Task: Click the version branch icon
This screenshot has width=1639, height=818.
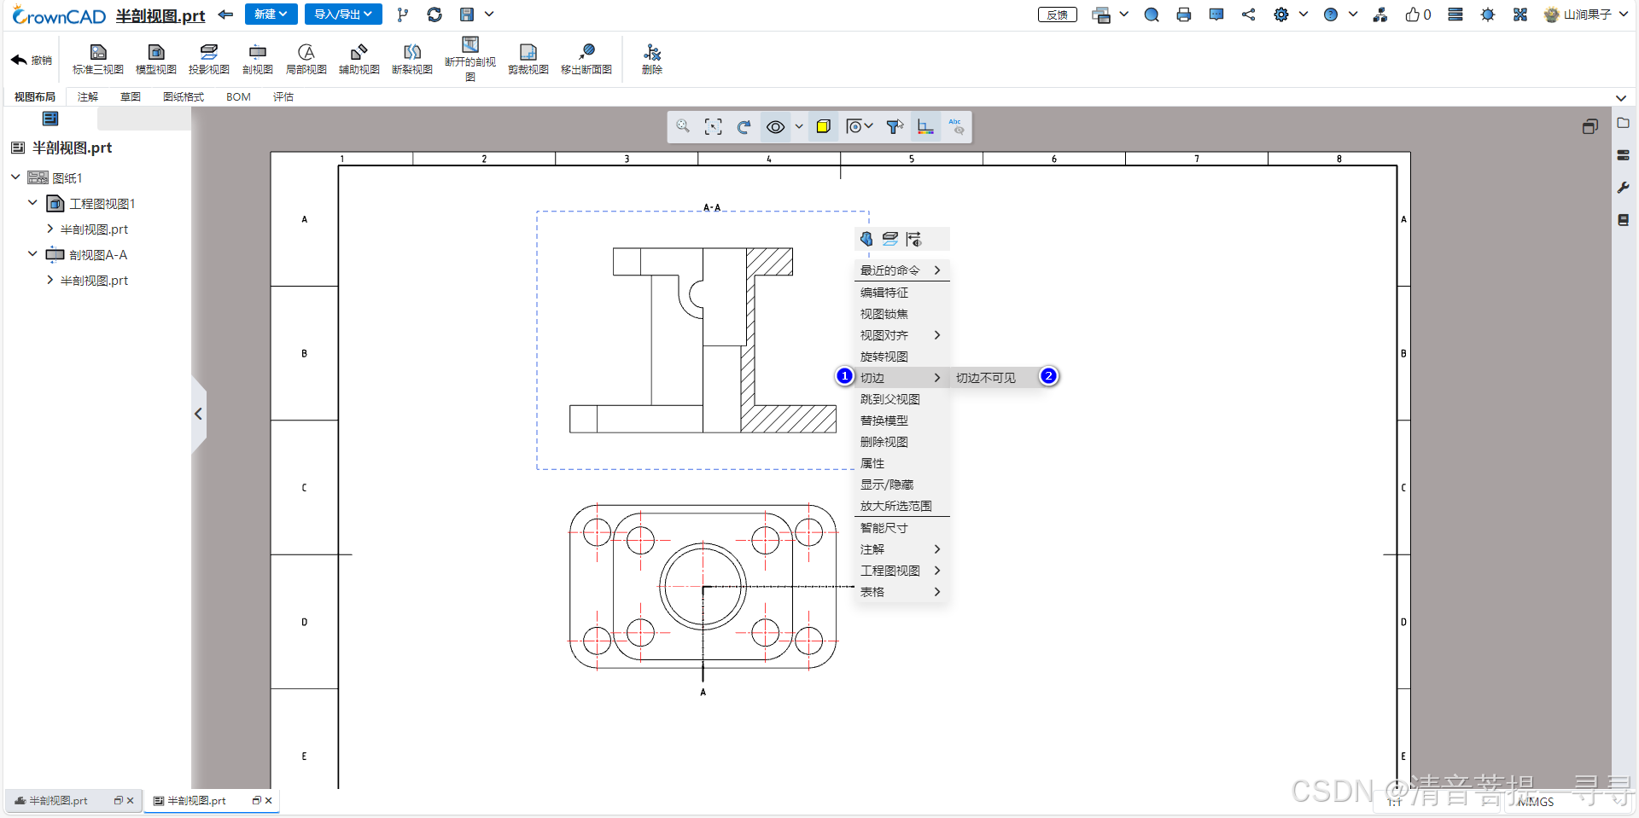Action: click(x=402, y=15)
